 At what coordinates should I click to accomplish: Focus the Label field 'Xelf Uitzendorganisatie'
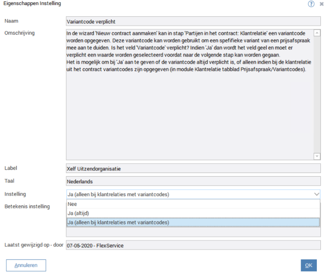pyautogui.click(x=193, y=168)
